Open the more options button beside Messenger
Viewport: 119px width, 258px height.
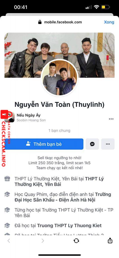coord(108,144)
